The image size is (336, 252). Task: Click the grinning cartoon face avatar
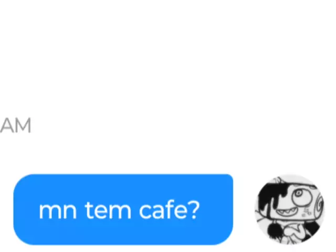pos(290,209)
